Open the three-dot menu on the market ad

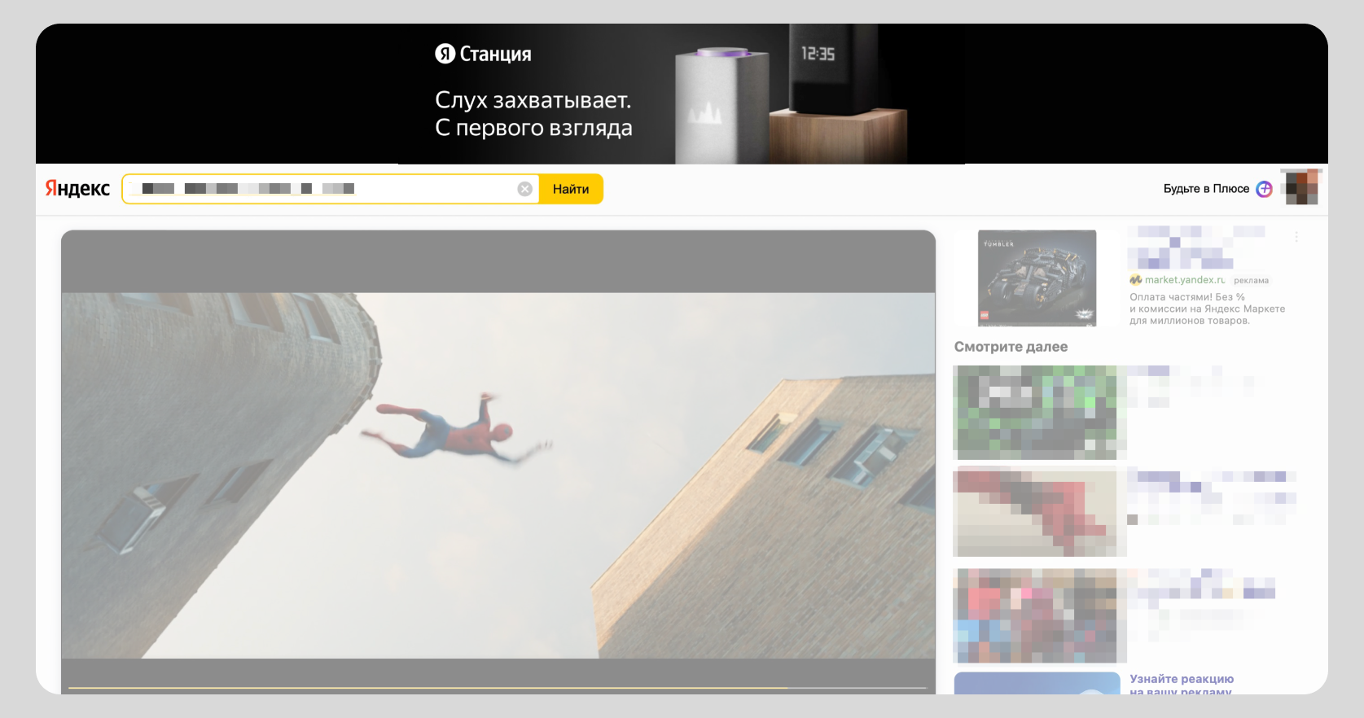coord(1296,237)
